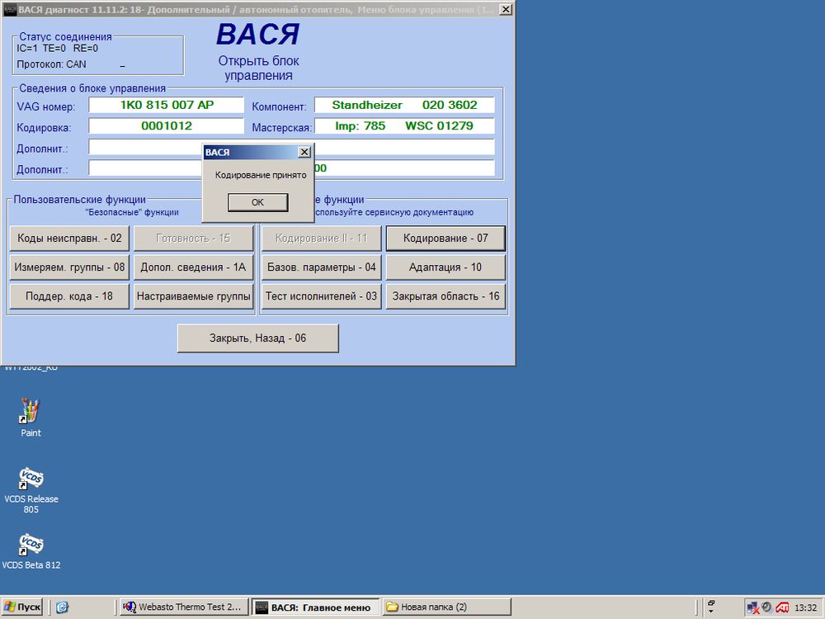Click the taskbar clock 13:32
Image resolution: width=825 pixels, height=619 pixels.
pyautogui.click(x=805, y=607)
